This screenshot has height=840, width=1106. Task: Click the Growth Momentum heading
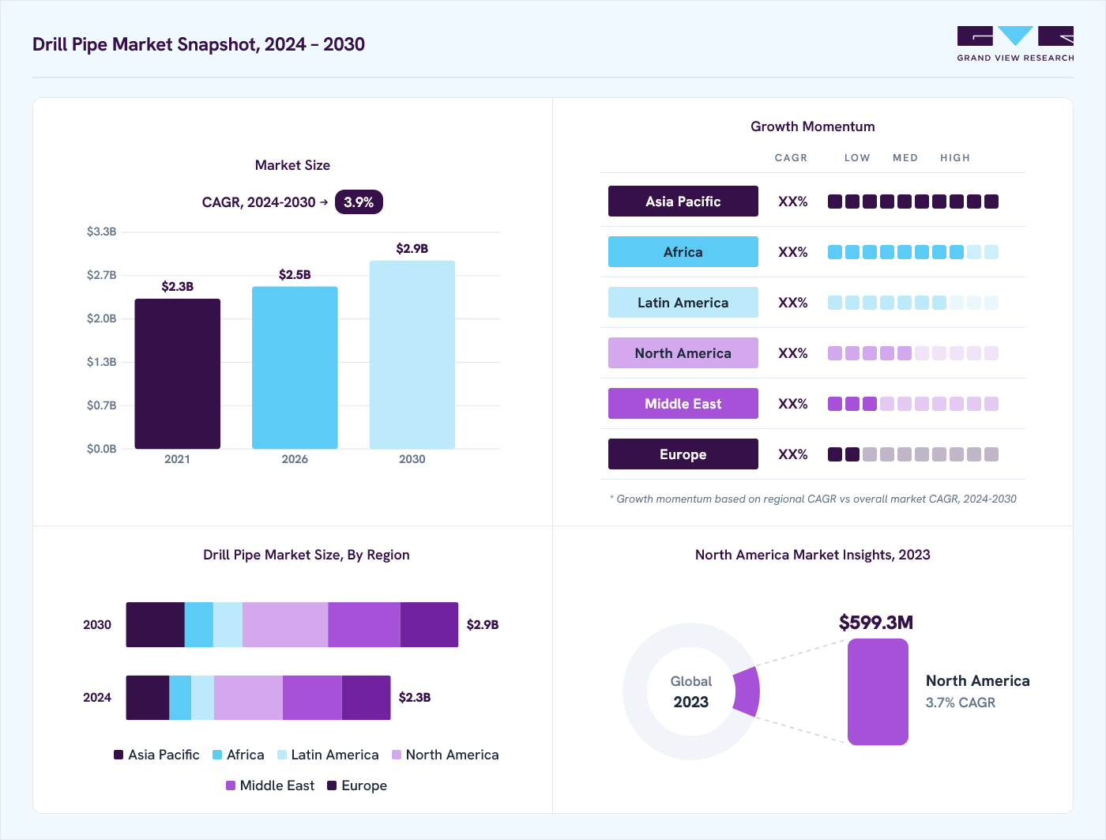[813, 126]
